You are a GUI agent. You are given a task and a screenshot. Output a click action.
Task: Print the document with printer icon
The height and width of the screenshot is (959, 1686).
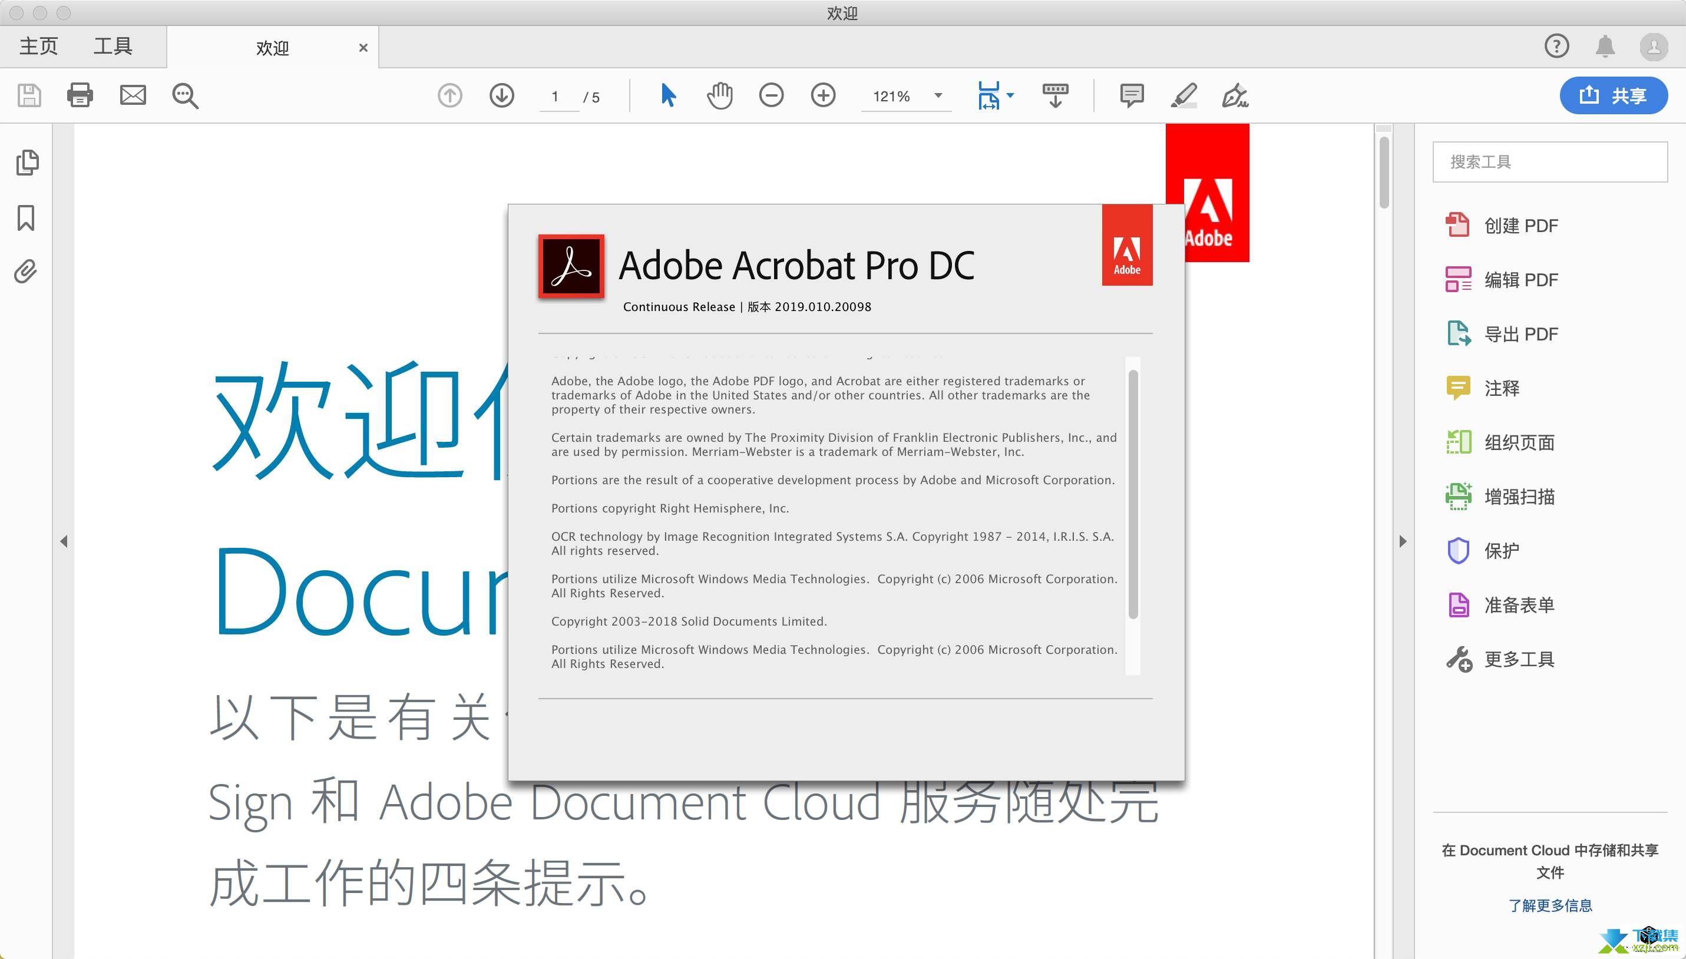pyautogui.click(x=80, y=95)
